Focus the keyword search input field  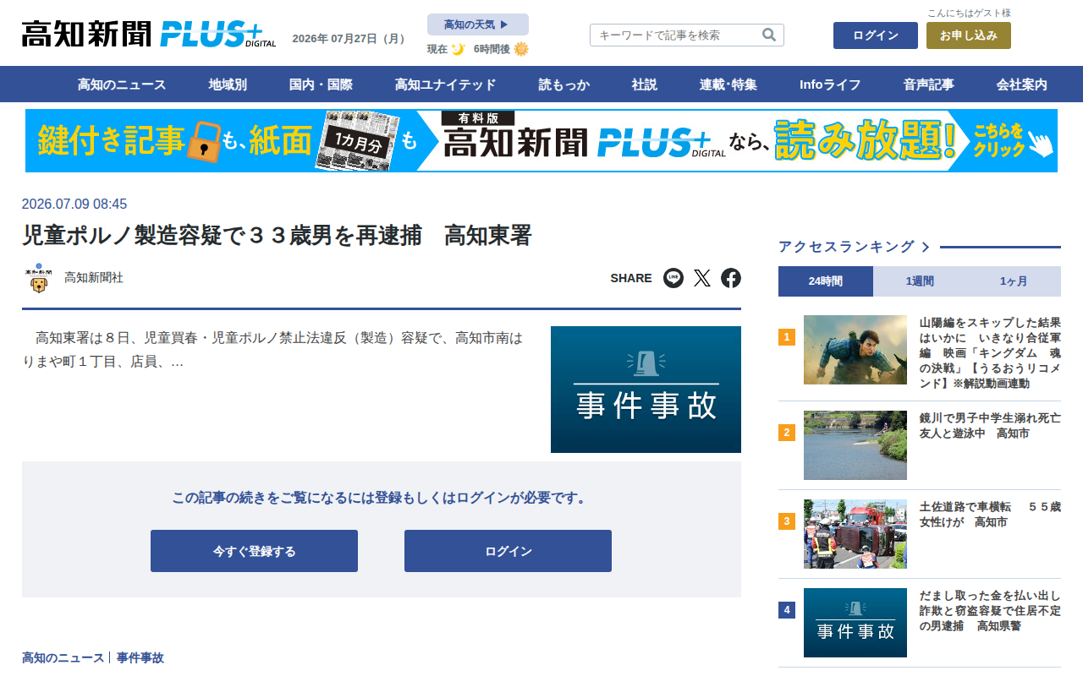pyautogui.click(x=675, y=35)
